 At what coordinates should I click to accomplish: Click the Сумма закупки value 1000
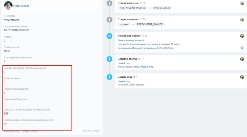click(7, 51)
